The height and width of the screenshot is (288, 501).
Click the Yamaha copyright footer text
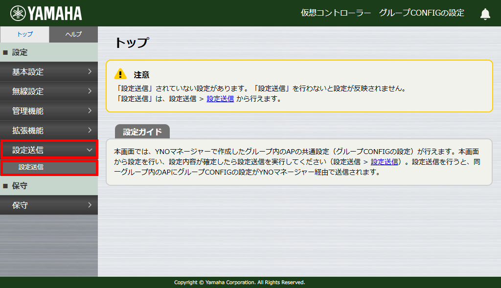pos(240,282)
